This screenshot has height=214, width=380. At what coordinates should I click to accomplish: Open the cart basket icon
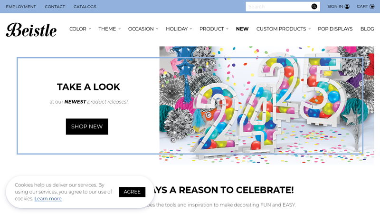[372, 7]
